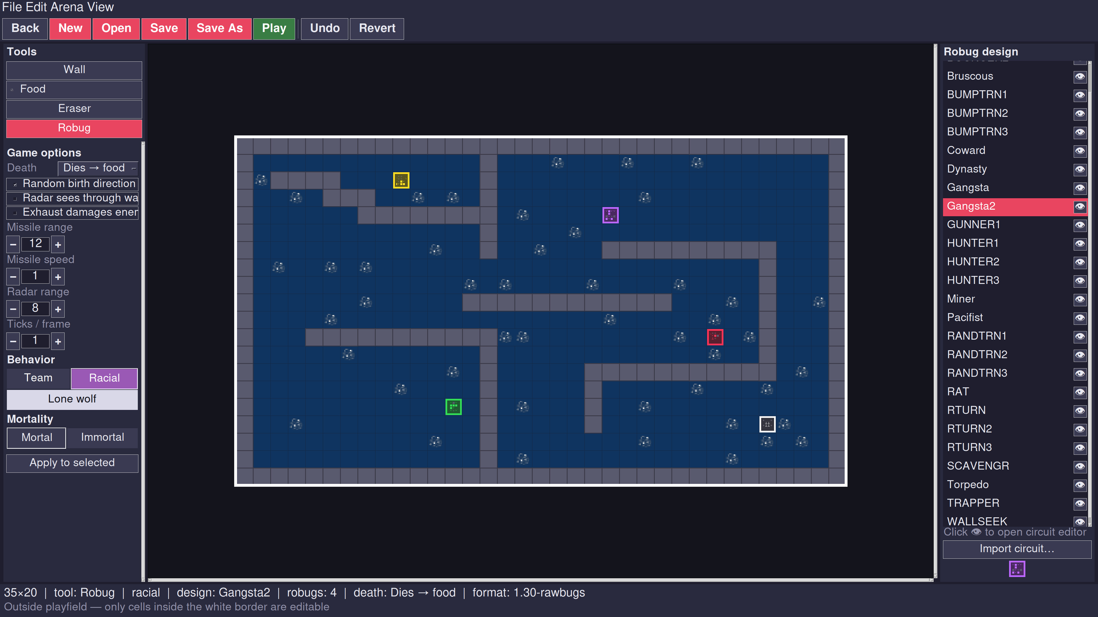The width and height of the screenshot is (1098, 617).
Task: Click the green Play button
Action: (274, 29)
